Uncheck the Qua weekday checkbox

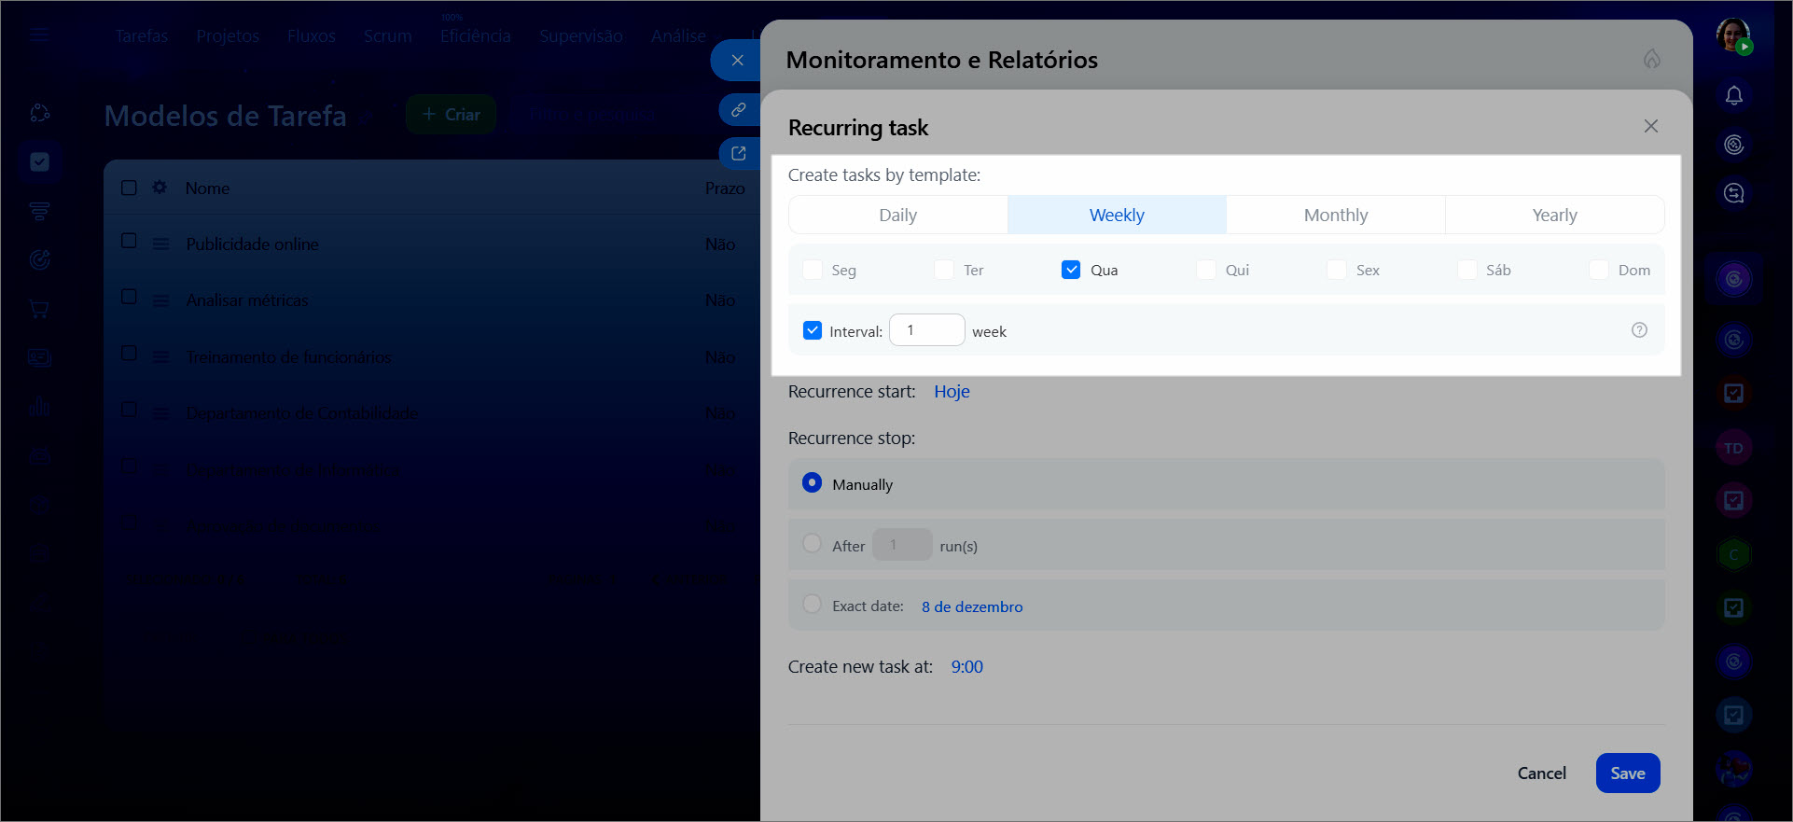pyautogui.click(x=1071, y=270)
